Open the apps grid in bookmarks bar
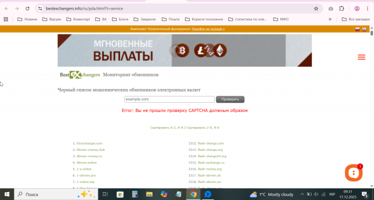This screenshot has width=374, height=200. pyautogui.click(x=6, y=19)
